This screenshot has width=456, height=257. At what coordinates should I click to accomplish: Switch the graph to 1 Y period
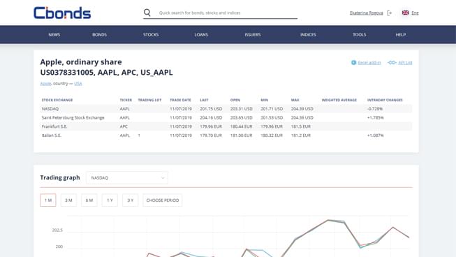pos(110,200)
